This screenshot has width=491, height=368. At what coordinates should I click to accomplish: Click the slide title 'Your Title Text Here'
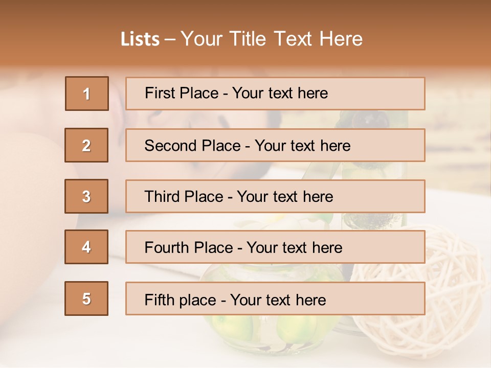click(272, 39)
